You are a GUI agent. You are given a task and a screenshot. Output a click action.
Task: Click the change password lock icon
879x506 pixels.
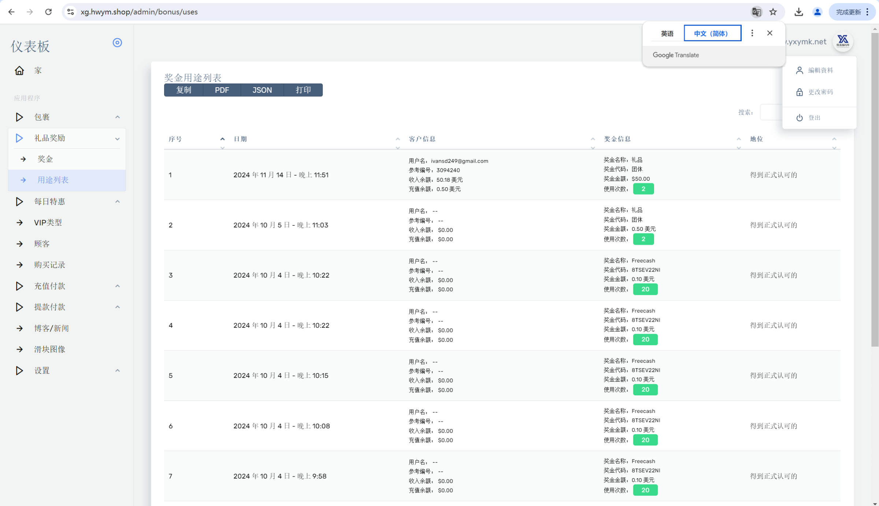(x=800, y=92)
